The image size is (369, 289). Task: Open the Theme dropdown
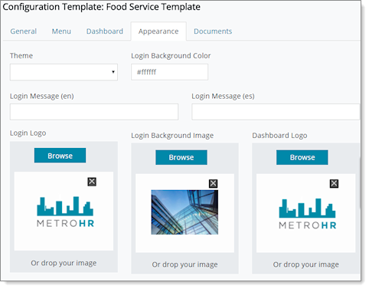pos(64,72)
